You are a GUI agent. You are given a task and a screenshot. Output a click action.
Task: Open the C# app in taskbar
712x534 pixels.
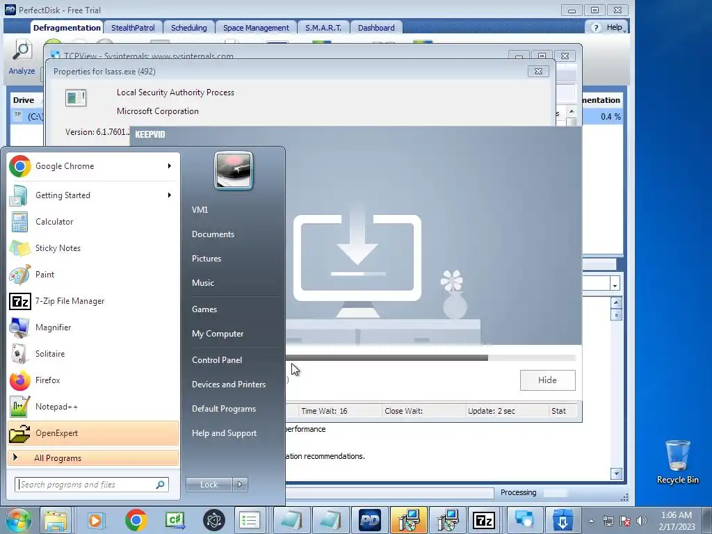point(175,520)
